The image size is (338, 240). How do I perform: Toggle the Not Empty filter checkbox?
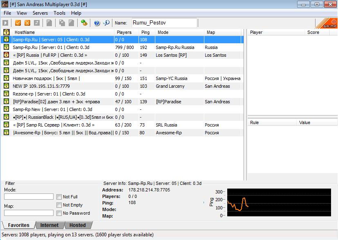click(59, 205)
